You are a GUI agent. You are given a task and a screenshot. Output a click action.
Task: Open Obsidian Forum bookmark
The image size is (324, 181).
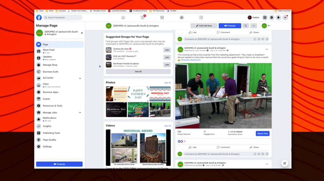tap(98, 11)
